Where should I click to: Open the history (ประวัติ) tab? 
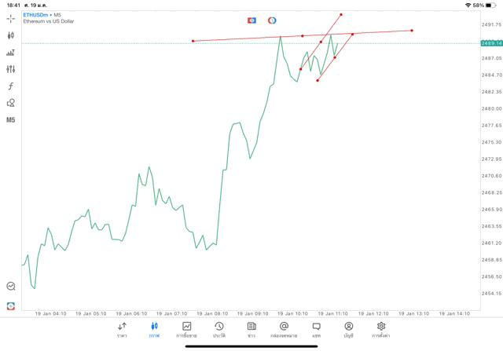coord(219,329)
